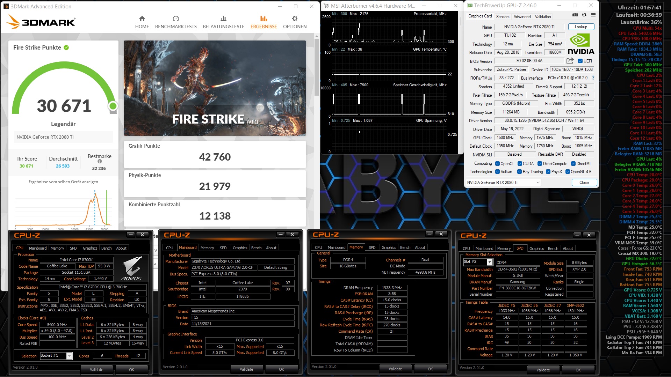Viewport: 671px width, 377px height.
Task: Open Optionen gear icon in 3DMark
Action: [x=295, y=19]
